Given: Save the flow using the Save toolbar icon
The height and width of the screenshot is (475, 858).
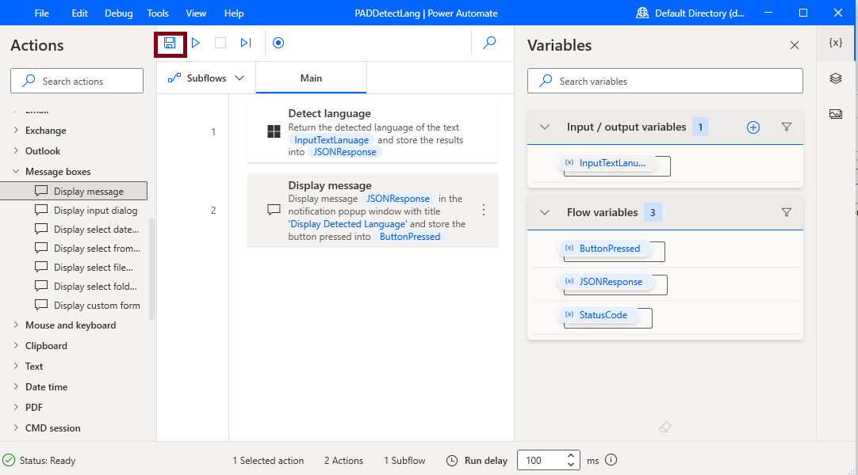Looking at the screenshot, I should tap(170, 43).
